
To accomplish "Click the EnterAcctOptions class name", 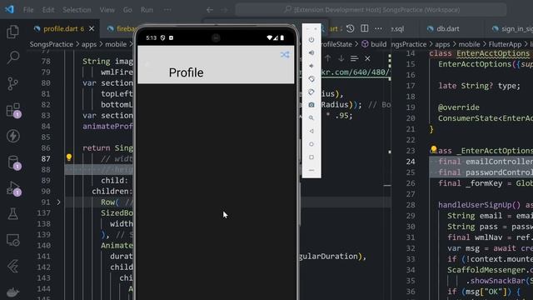I will pos(493,53).
